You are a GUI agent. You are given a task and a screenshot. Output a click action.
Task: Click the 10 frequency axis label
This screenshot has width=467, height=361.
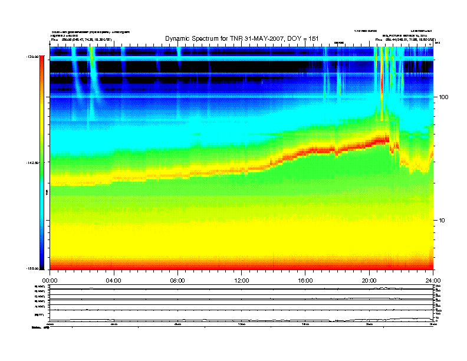coord(442,221)
